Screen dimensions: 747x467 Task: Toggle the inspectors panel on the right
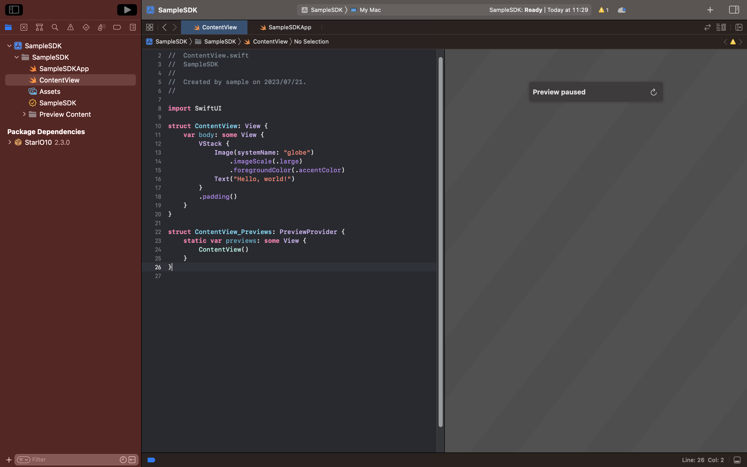coord(734,10)
